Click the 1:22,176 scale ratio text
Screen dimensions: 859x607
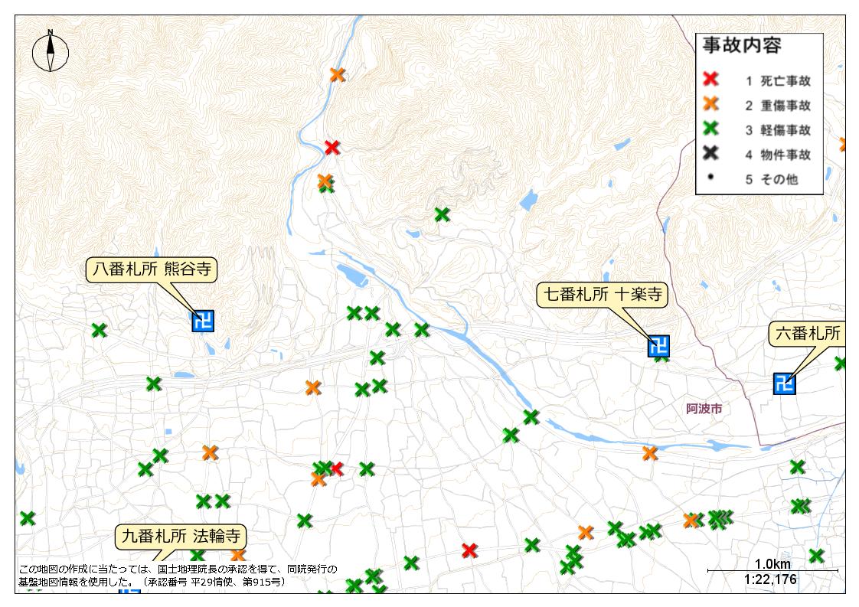[770, 579]
